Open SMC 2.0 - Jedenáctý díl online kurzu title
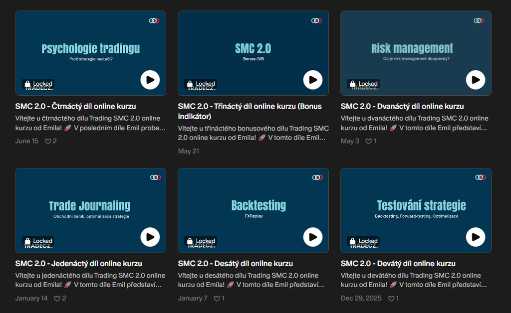The height and width of the screenshot is (313, 511). (x=78, y=264)
